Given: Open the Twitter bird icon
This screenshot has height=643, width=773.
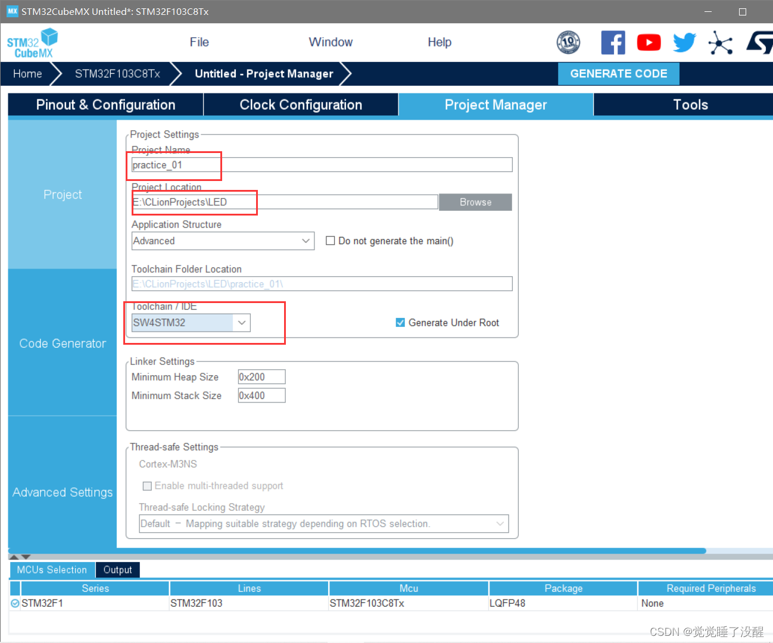Looking at the screenshot, I should coord(684,42).
